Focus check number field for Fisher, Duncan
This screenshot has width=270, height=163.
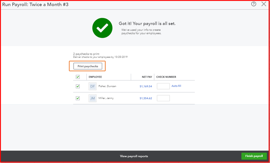[163, 86]
